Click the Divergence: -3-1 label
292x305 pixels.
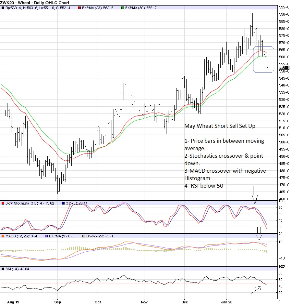click(x=100, y=236)
